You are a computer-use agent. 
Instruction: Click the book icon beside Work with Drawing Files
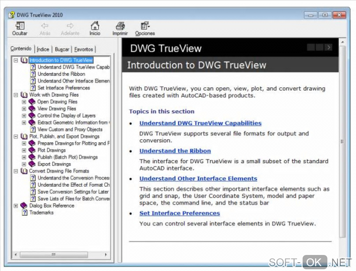[24, 95]
